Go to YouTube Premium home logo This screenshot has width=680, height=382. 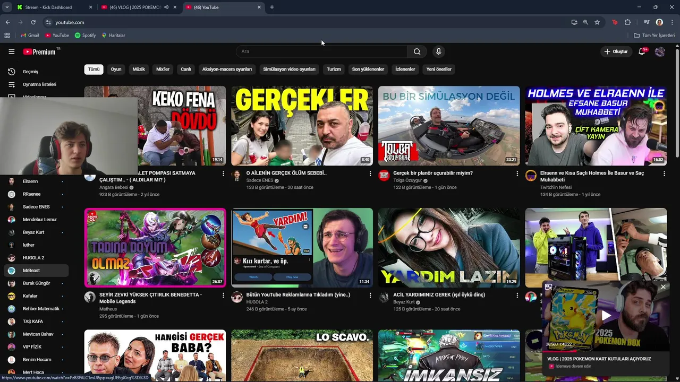click(39, 51)
